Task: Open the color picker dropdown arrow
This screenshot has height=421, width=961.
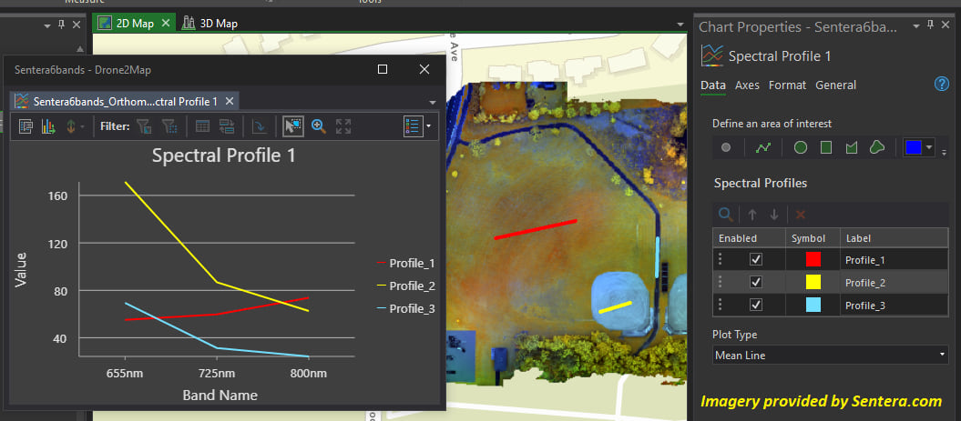Action: tap(929, 147)
